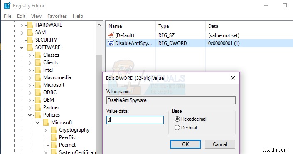Click the (value not set) cell
The height and width of the screenshot is (154, 293).
click(224, 35)
